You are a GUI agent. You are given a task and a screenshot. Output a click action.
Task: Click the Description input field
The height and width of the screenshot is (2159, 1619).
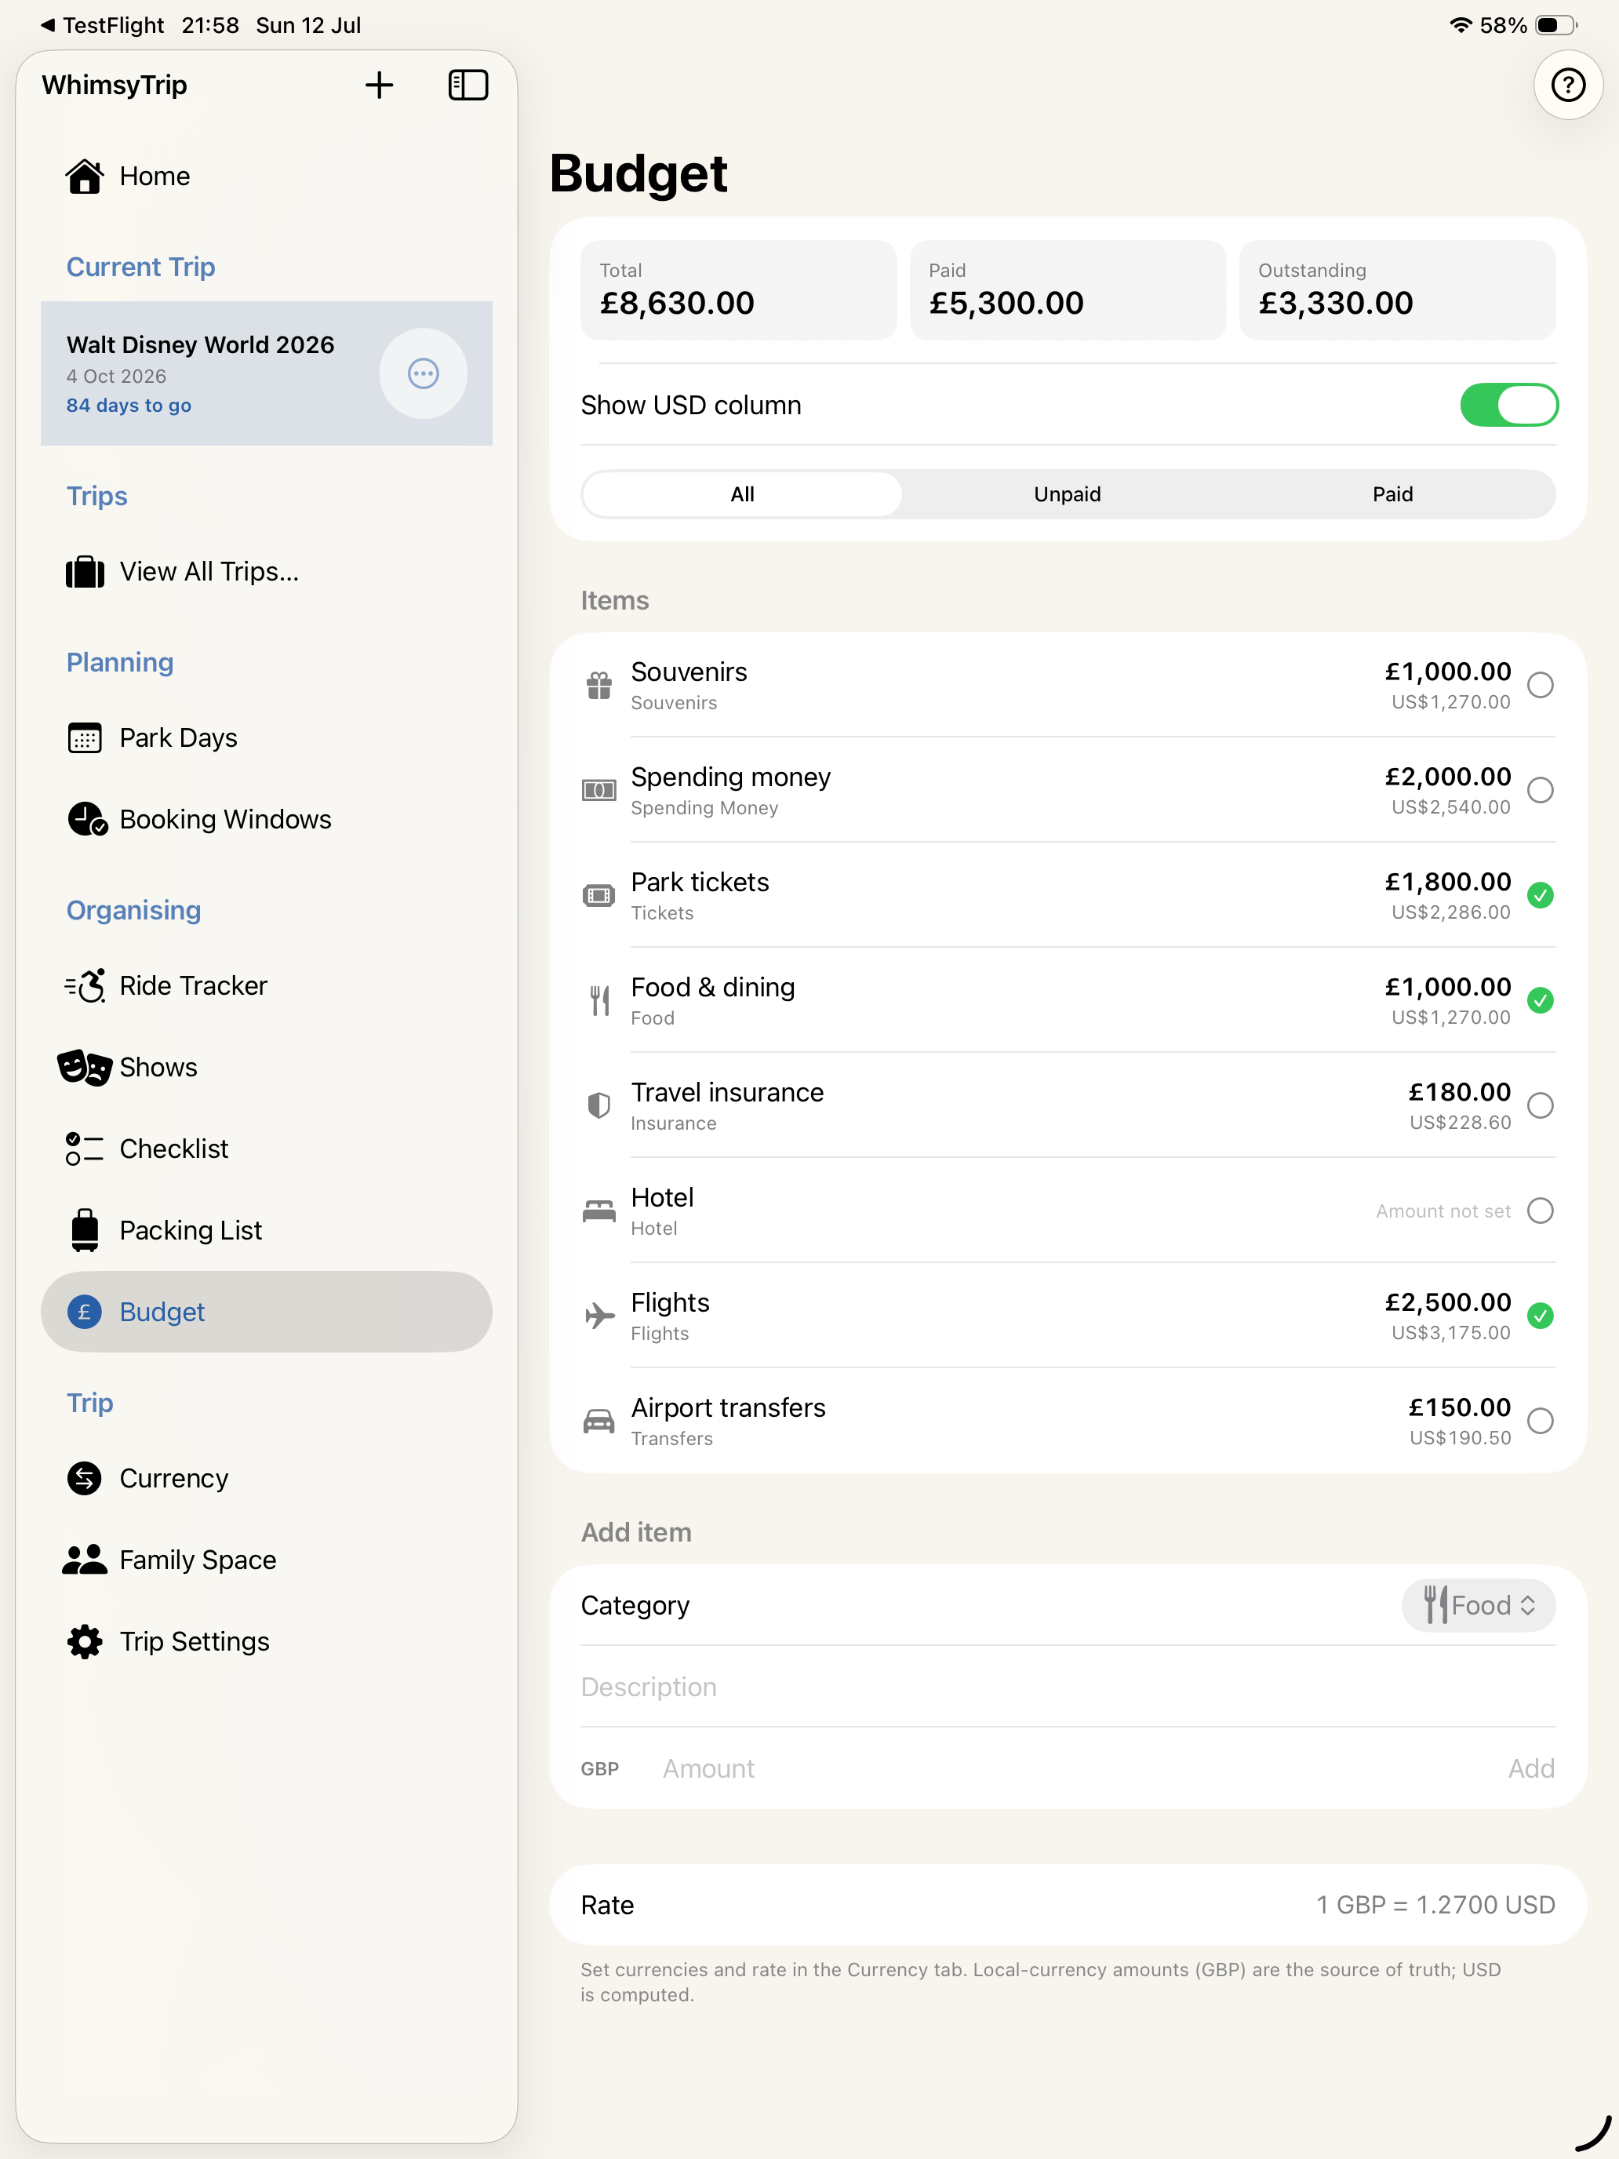[x=1068, y=1688]
